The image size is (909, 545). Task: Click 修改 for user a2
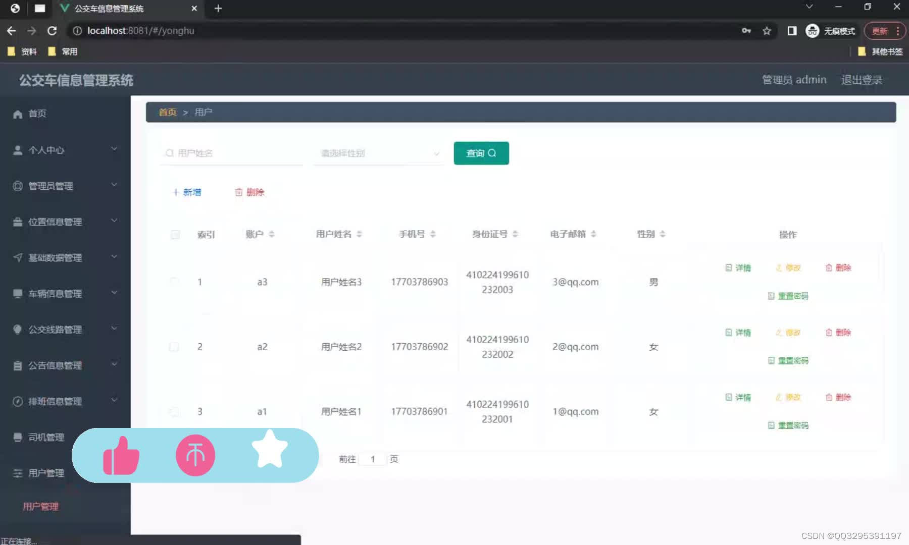pos(788,333)
